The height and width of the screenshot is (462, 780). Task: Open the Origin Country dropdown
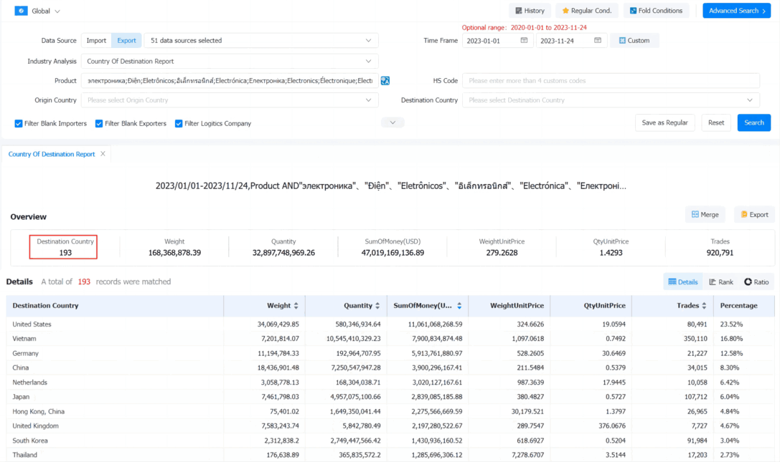pos(230,100)
